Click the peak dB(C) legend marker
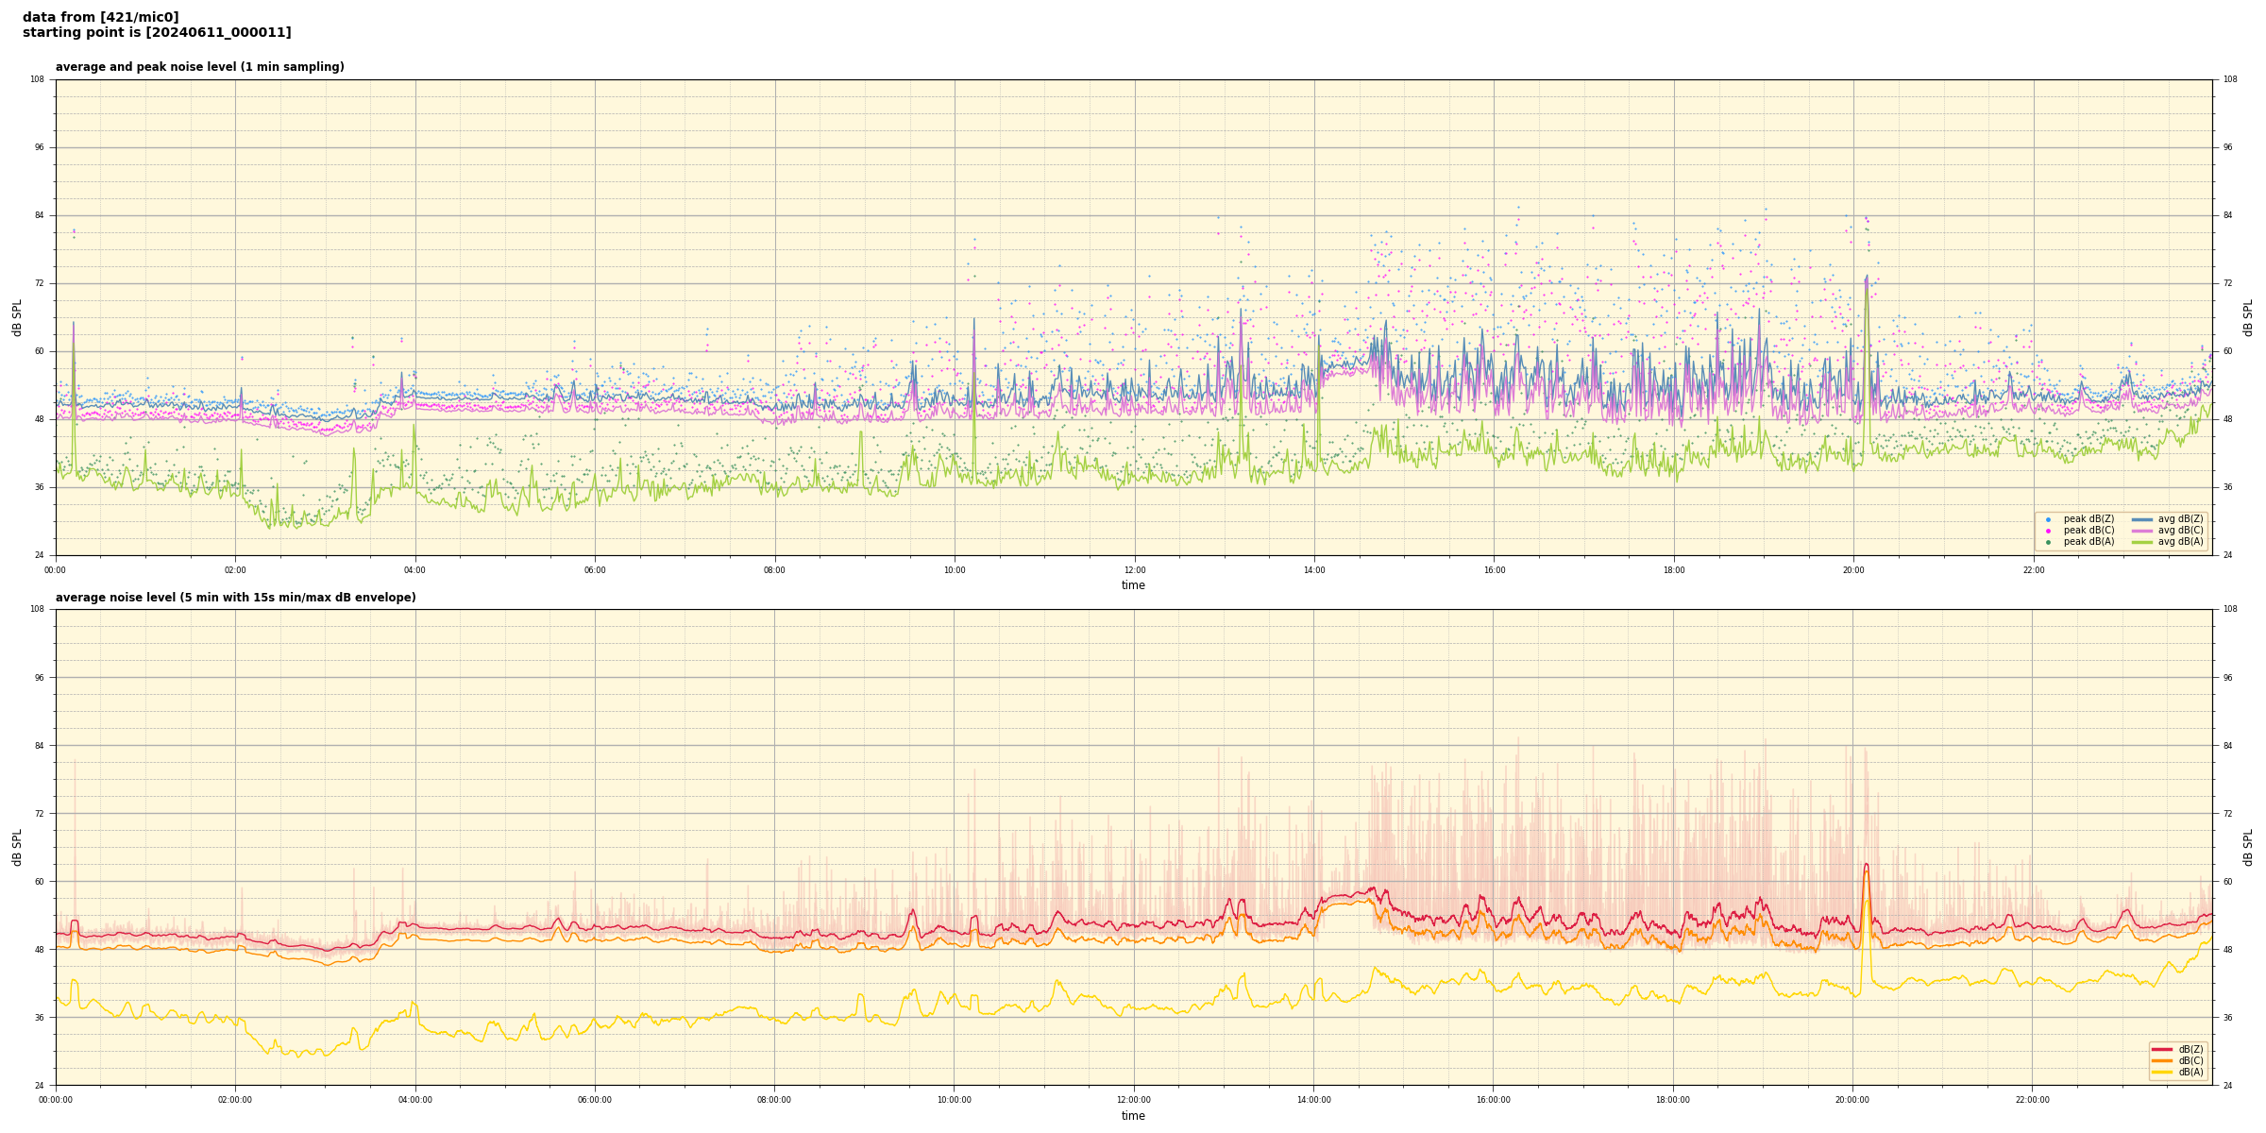Image resolution: width=2266 pixels, height=1133 pixels. [x=2048, y=531]
